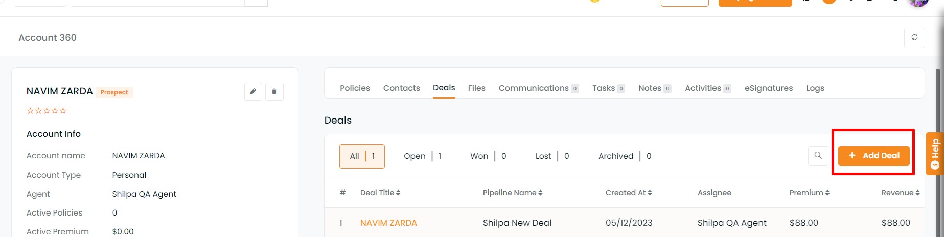Click the Shilpa New Deal pipeline cell
944x237 pixels.
coord(517,223)
